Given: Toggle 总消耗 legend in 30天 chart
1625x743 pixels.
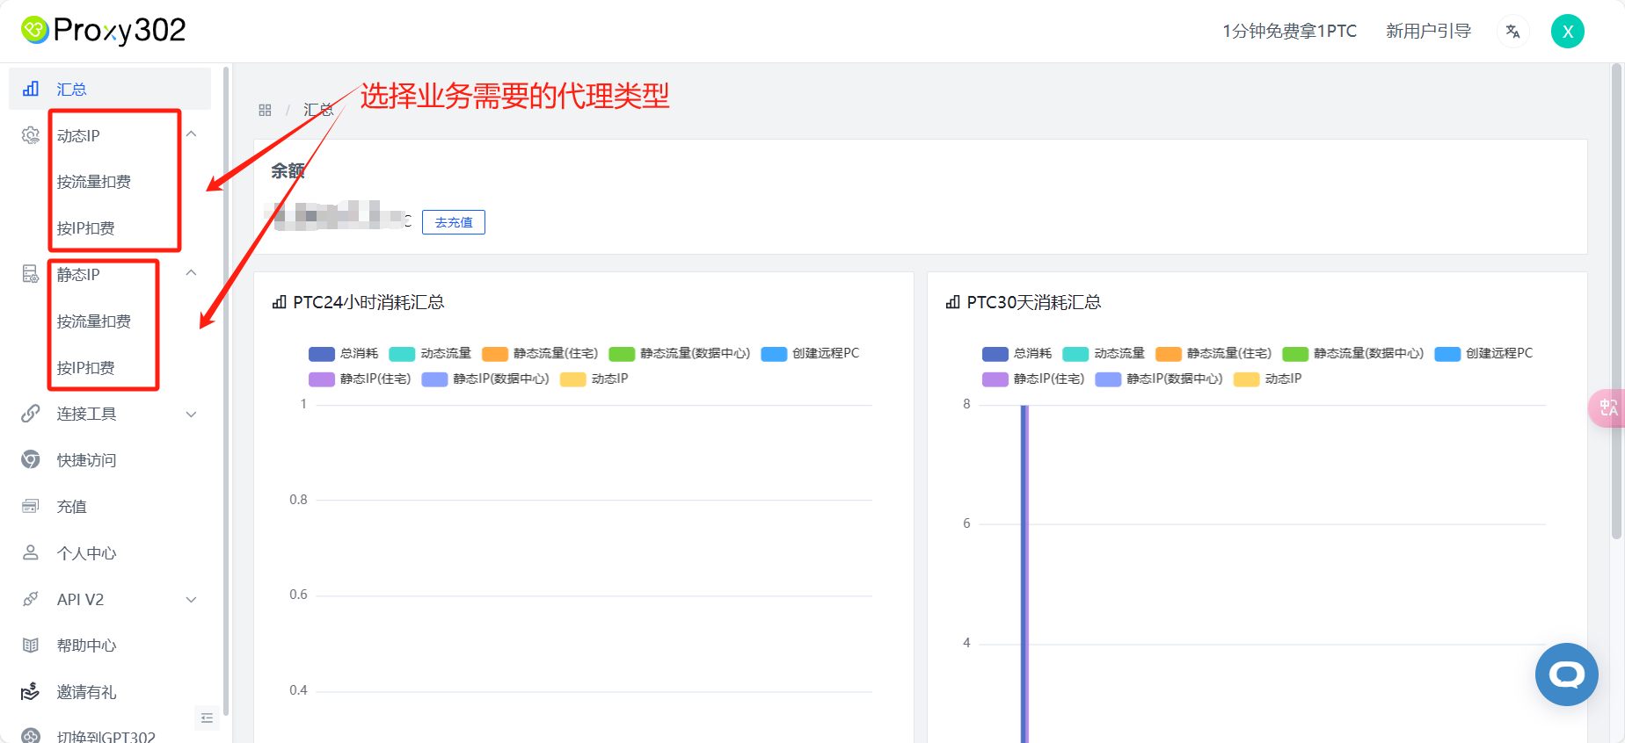Looking at the screenshot, I should pos(1017,353).
